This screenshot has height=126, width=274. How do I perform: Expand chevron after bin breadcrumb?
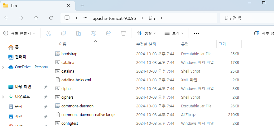(161, 18)
